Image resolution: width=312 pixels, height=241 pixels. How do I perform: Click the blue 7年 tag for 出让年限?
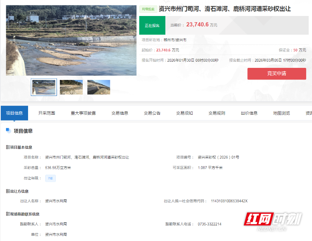coord(50,177)
